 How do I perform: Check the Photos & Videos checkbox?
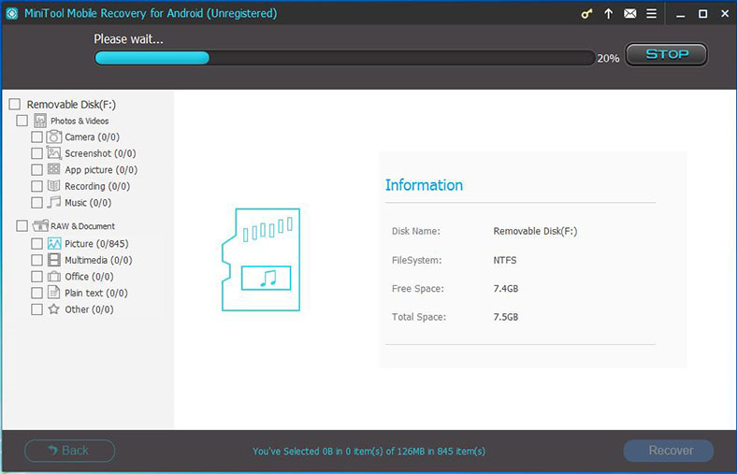(x=22, y=121)
